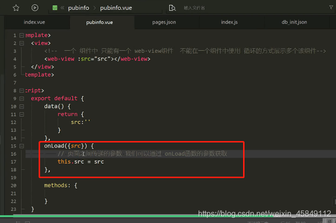Click the 'this.src = src' code line
This screenshot has height=223, width=336.
pos(81,162)
